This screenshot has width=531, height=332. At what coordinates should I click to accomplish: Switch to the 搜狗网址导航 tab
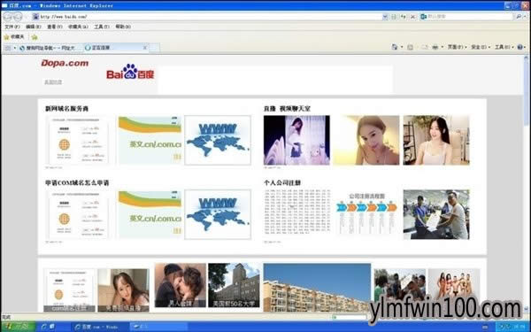pyautogui.click(x=50, y=48)
